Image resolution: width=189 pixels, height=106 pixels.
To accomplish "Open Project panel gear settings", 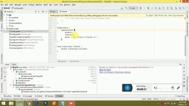I will 43,12.
